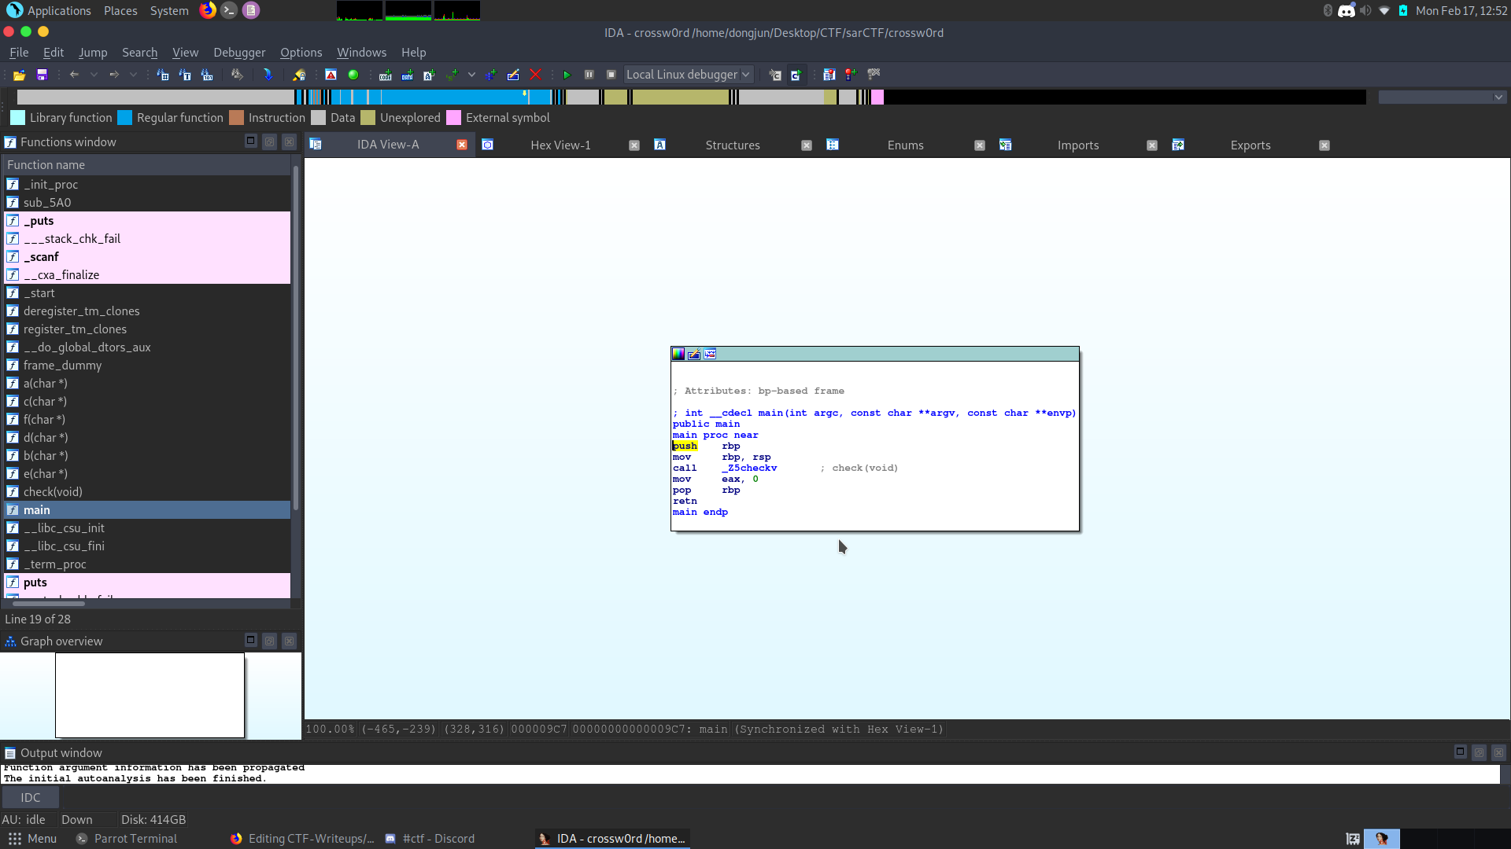
Task: Start the debugger process with play icon
Action: [x=567, y=75]
